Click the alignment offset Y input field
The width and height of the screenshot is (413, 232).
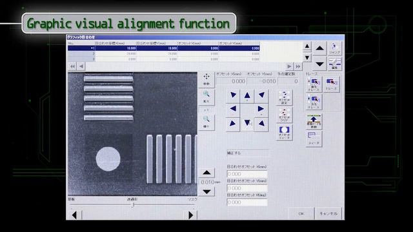(247, 188)
